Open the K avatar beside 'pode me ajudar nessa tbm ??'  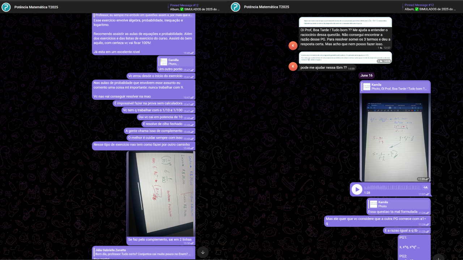(x=293, y=66)
